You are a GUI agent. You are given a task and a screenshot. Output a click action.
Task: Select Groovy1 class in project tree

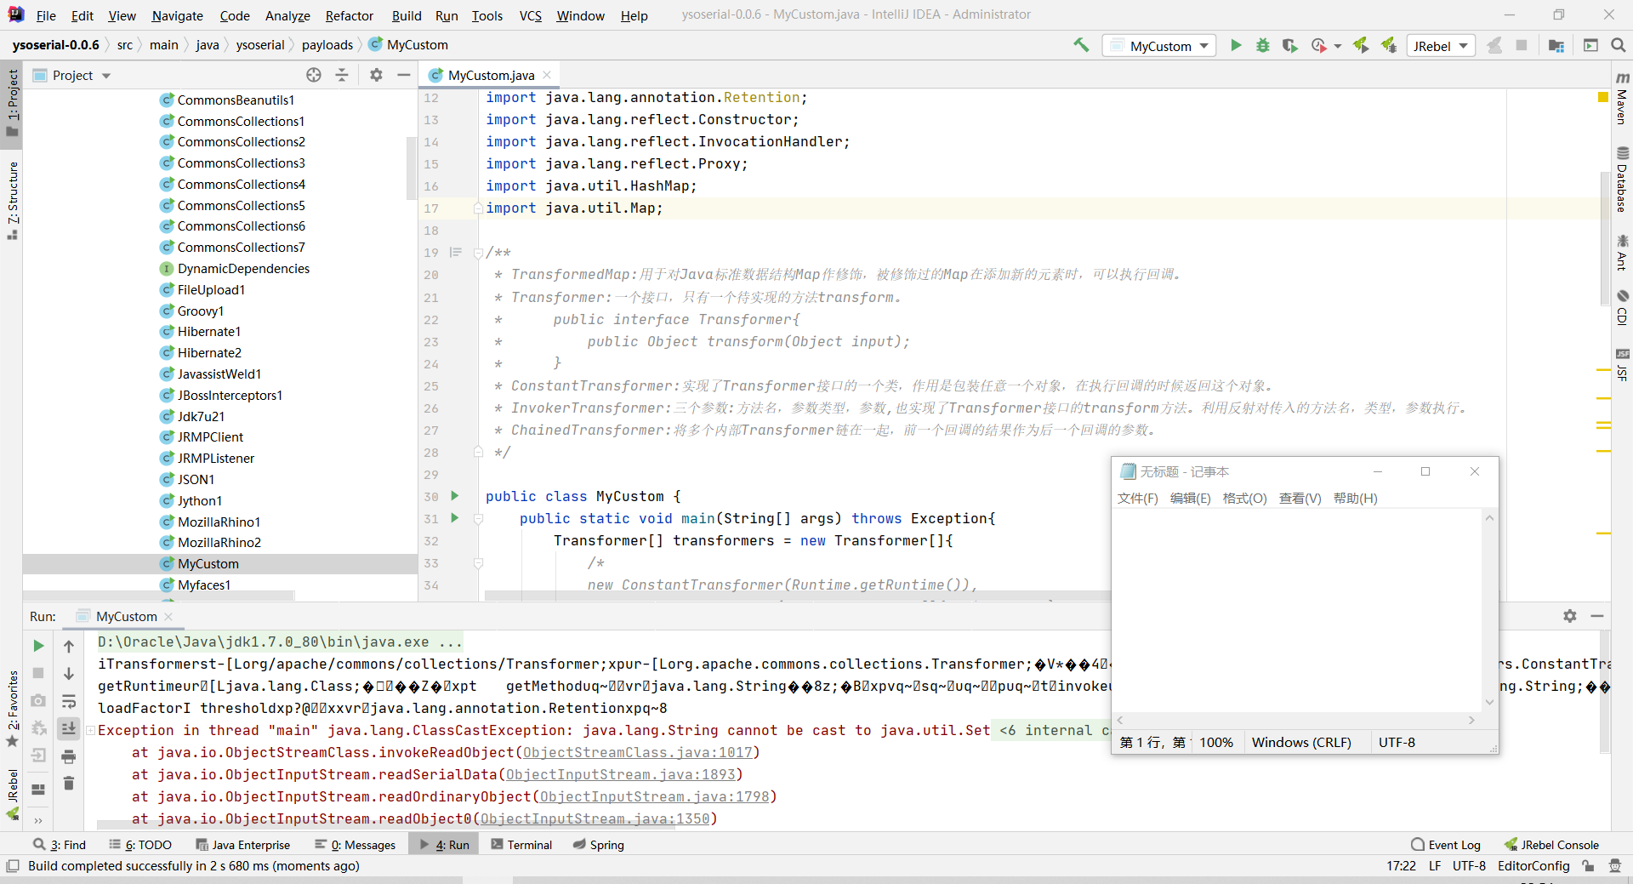point(201,311)
